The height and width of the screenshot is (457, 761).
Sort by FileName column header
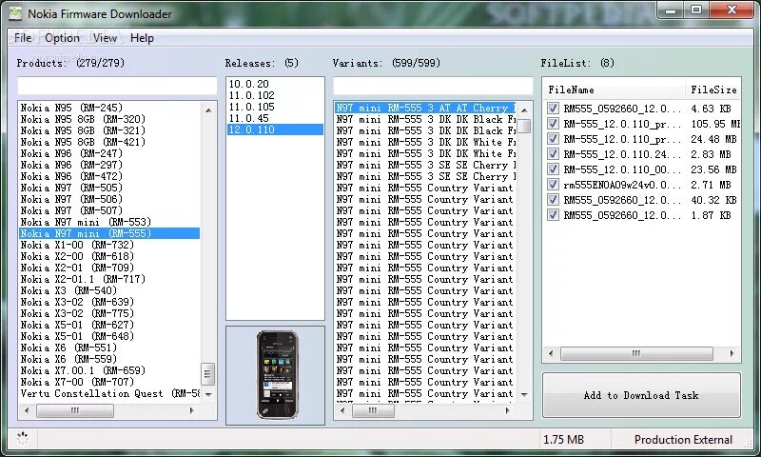[614, 89]
